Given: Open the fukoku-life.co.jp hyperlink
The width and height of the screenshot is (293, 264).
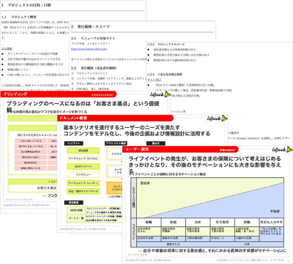Looking at the screenshot, I should (x=89, y=49).
